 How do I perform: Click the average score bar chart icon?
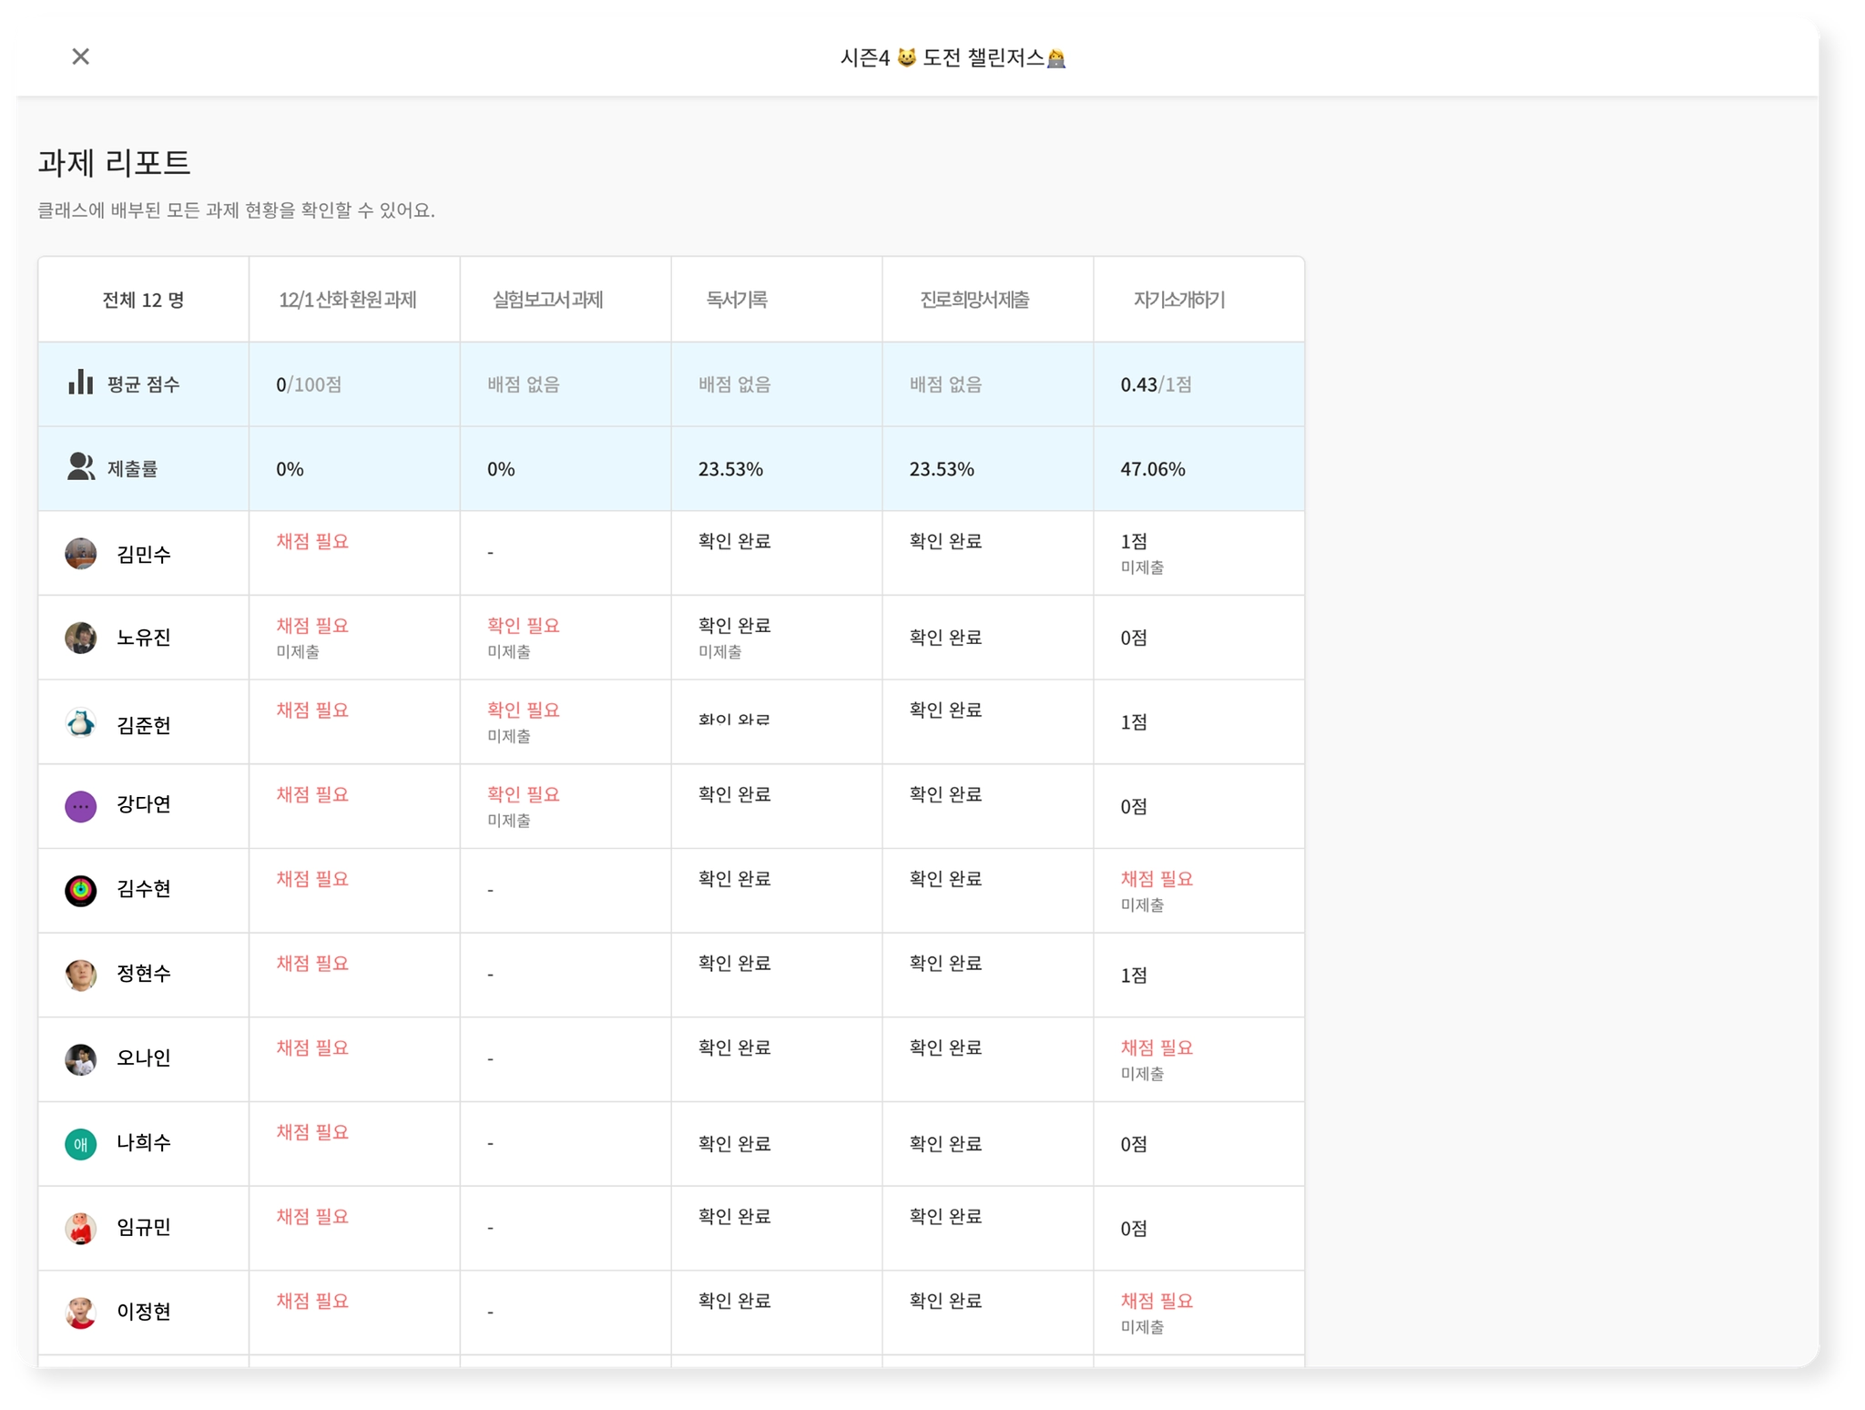pos(80,383)
